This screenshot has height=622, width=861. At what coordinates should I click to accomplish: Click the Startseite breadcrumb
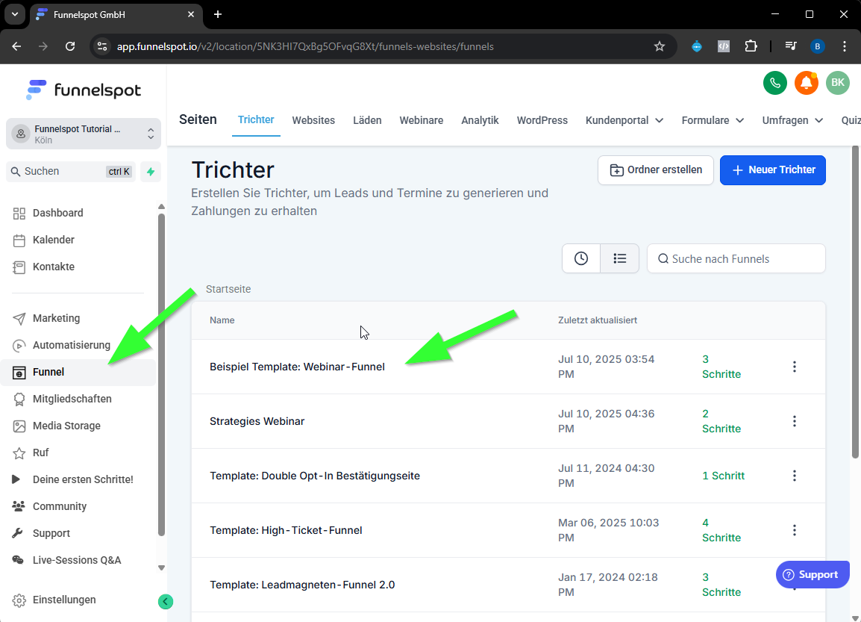[228, 290]
